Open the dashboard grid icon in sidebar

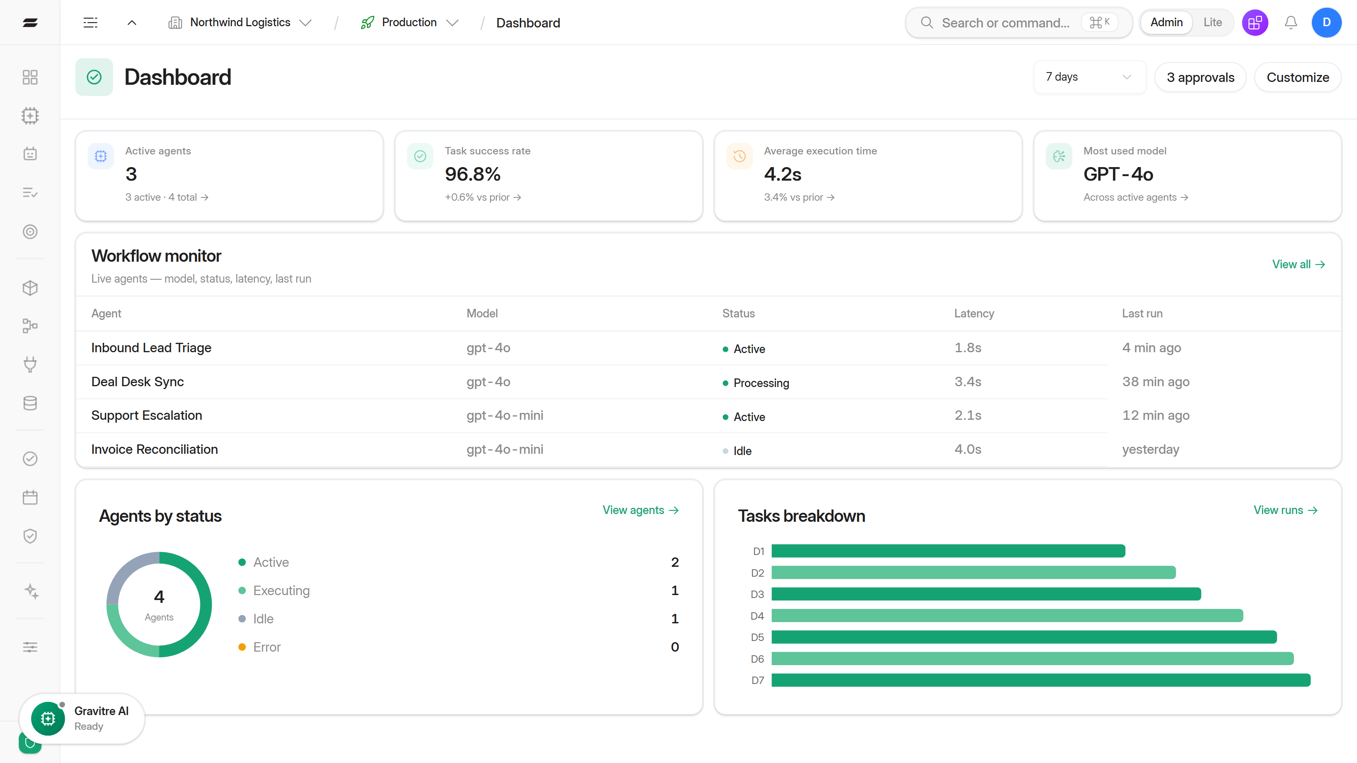click(30, 77)
